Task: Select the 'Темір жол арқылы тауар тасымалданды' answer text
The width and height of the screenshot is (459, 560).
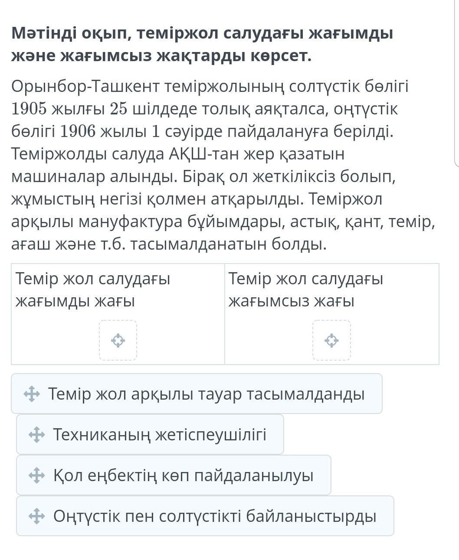Action: (206, 394)
